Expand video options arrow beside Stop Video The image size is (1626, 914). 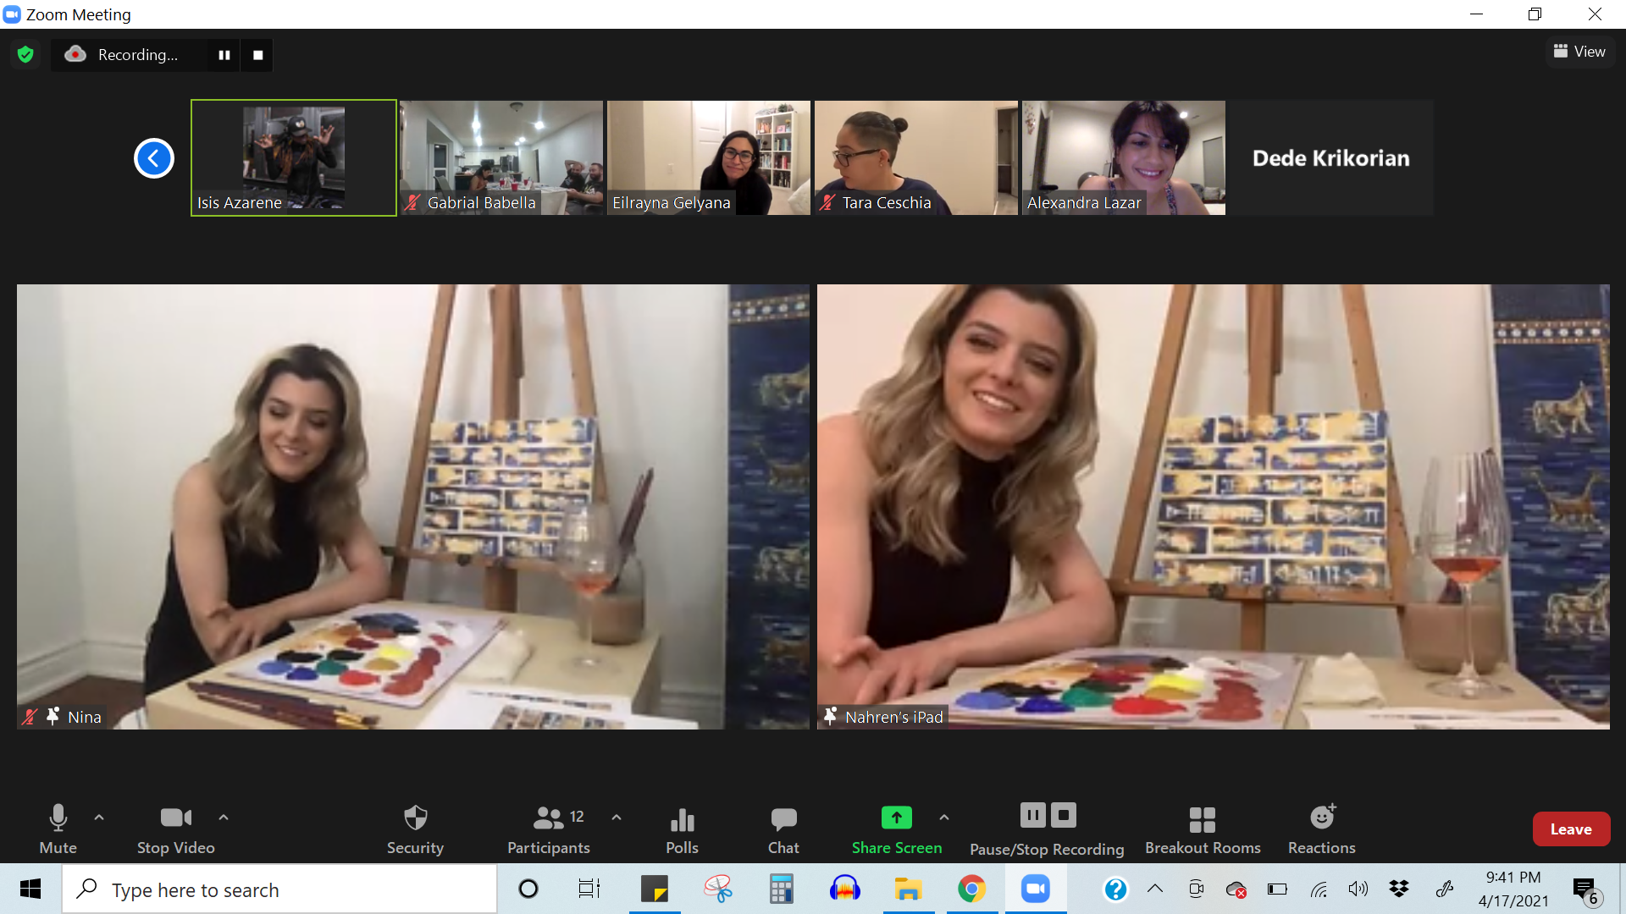pos(224,818)
